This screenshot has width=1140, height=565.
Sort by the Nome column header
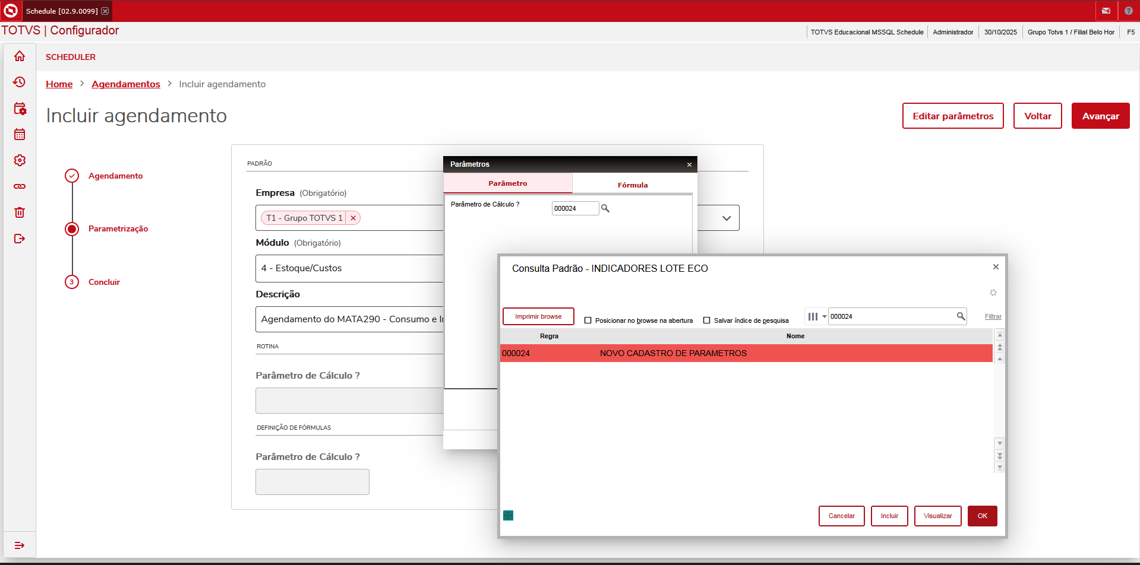pos(795,336)
